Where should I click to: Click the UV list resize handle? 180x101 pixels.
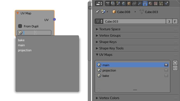(x=135, y=90)
